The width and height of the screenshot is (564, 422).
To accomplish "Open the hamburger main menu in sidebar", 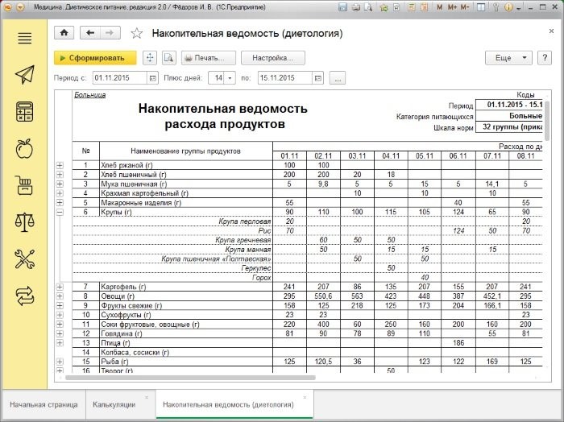I will coord(25,39).
